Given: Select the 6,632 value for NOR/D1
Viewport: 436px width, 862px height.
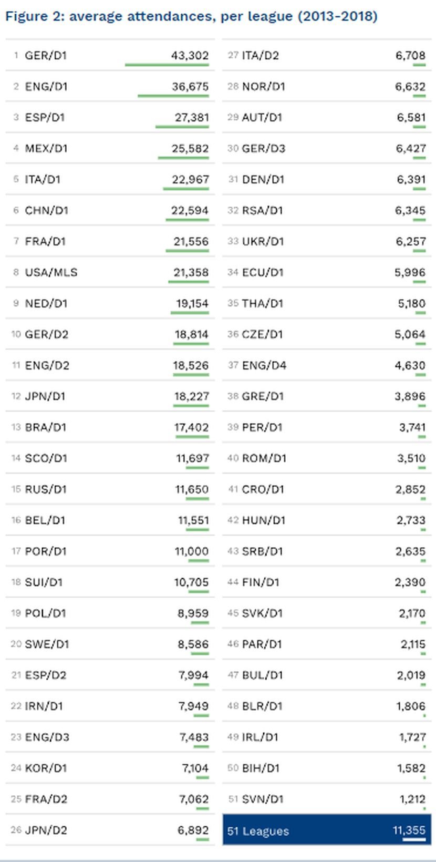Looking at the screenshot, I should pos(410,86).
